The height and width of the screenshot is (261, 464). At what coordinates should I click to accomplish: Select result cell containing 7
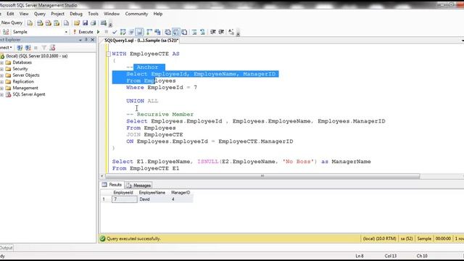tap(125, 199)
